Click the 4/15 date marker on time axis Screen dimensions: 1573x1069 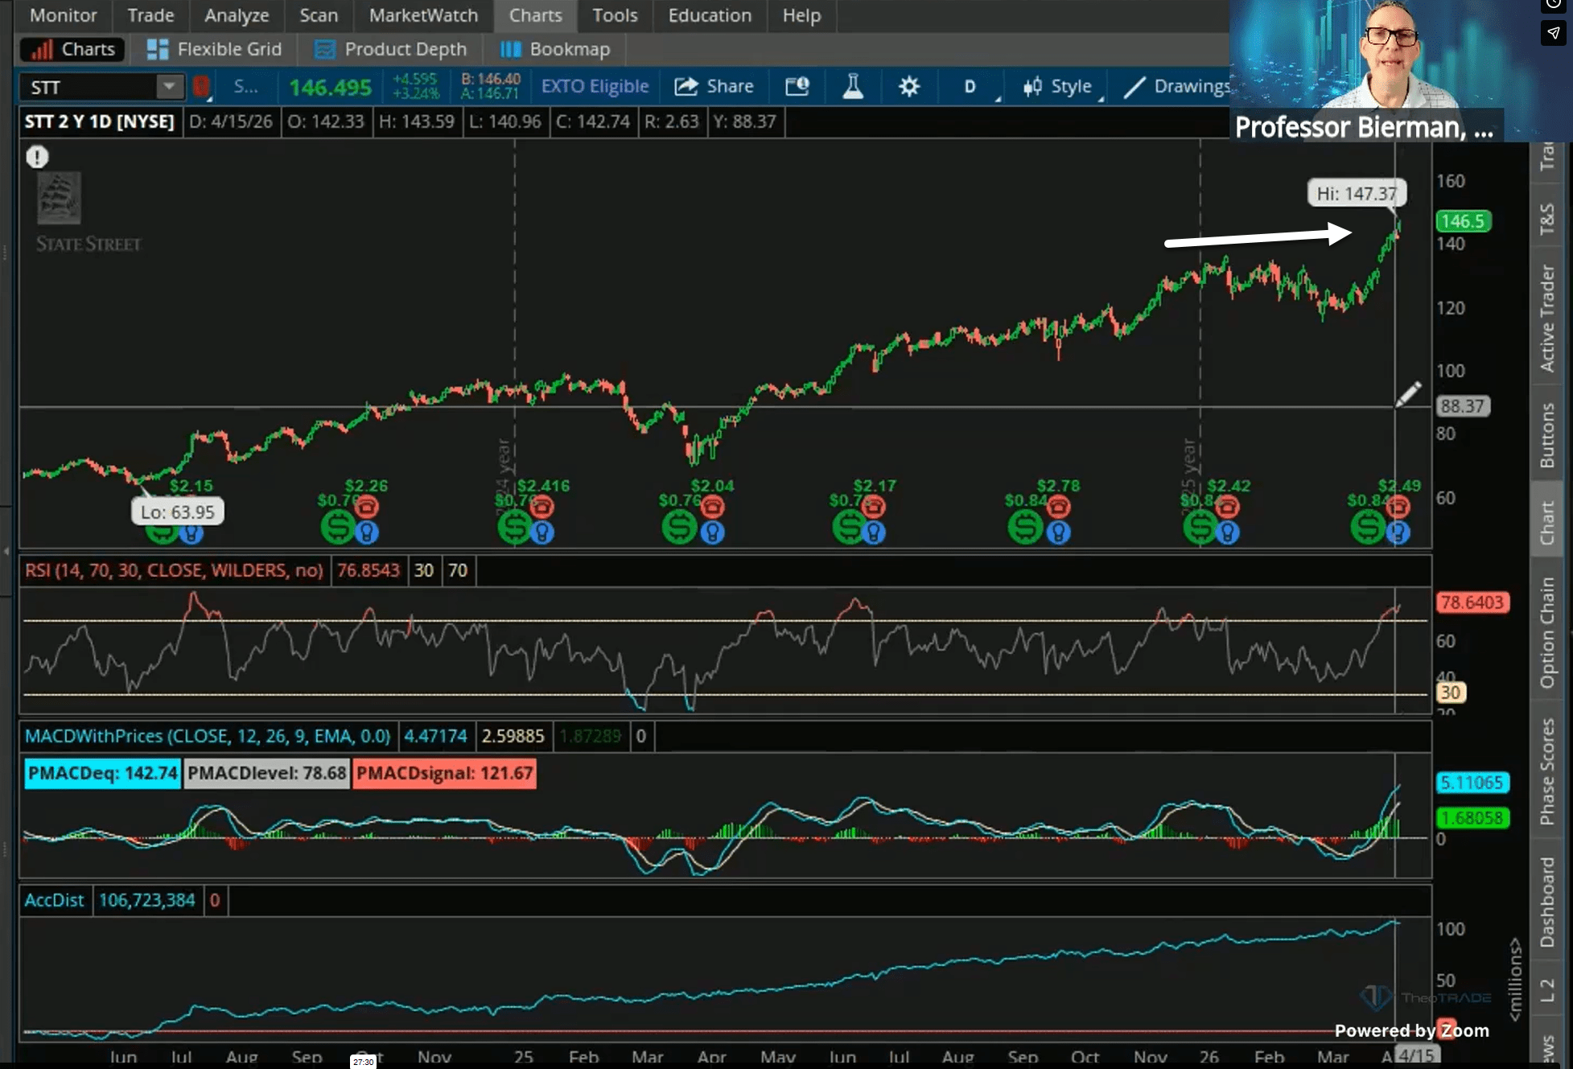pos(1415,1055)
